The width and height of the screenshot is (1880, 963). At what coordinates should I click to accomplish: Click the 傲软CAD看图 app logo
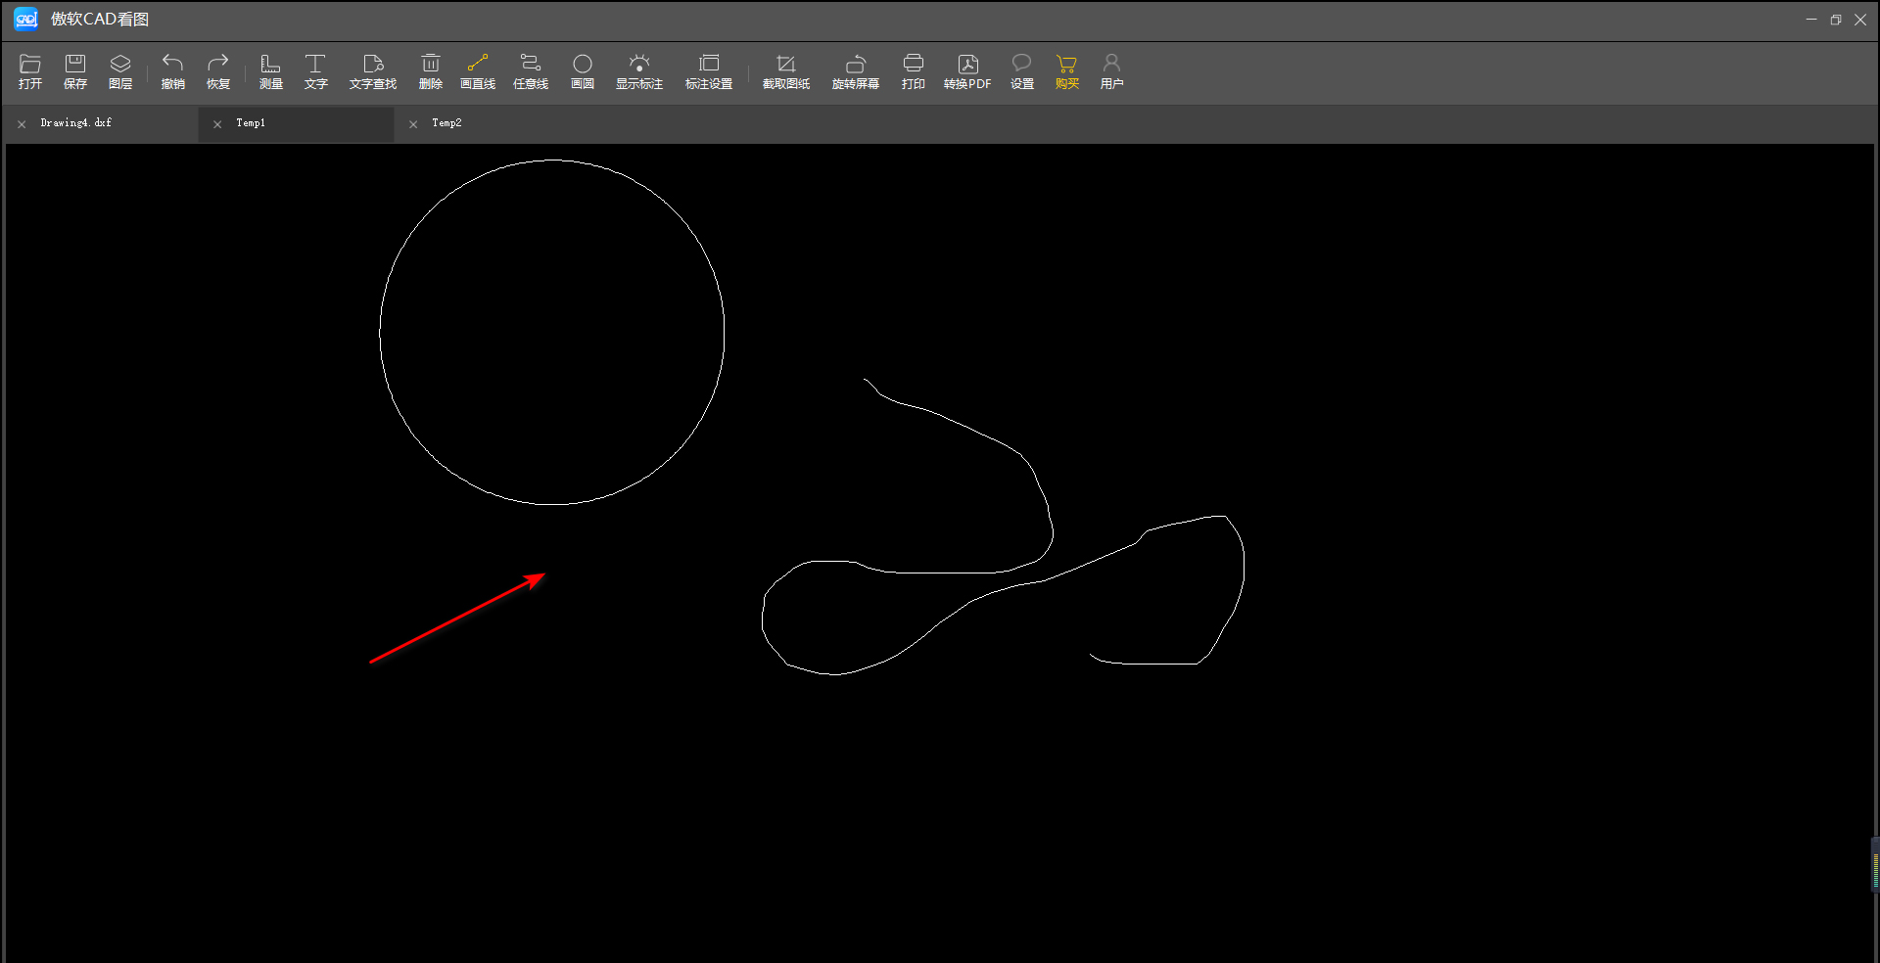tap(26, 20)
